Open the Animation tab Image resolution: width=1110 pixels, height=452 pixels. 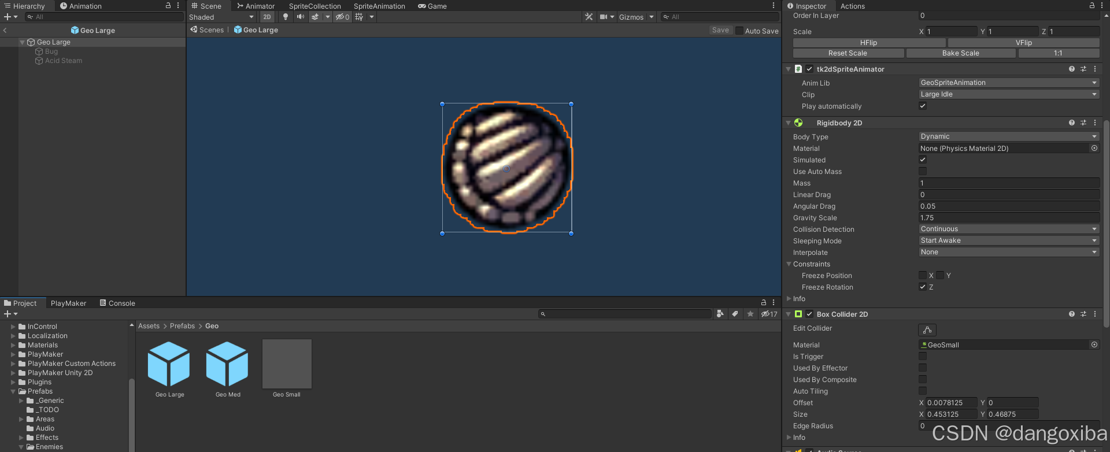coord(81,6)
